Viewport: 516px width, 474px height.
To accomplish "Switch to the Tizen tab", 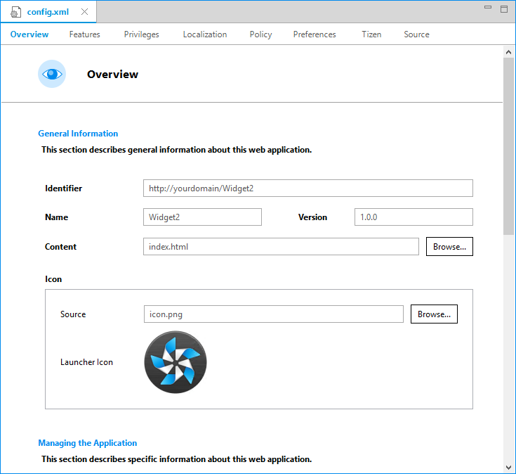I will [371, 34].
